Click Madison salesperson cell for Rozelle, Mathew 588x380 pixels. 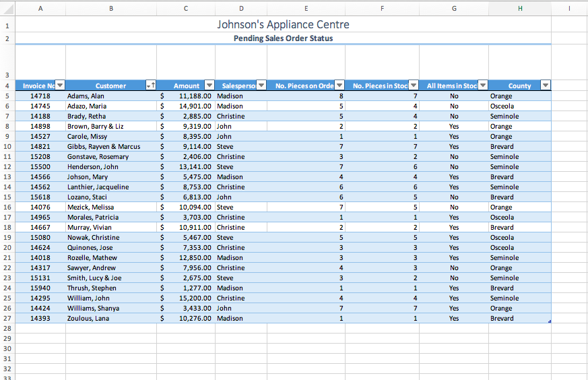241,258
